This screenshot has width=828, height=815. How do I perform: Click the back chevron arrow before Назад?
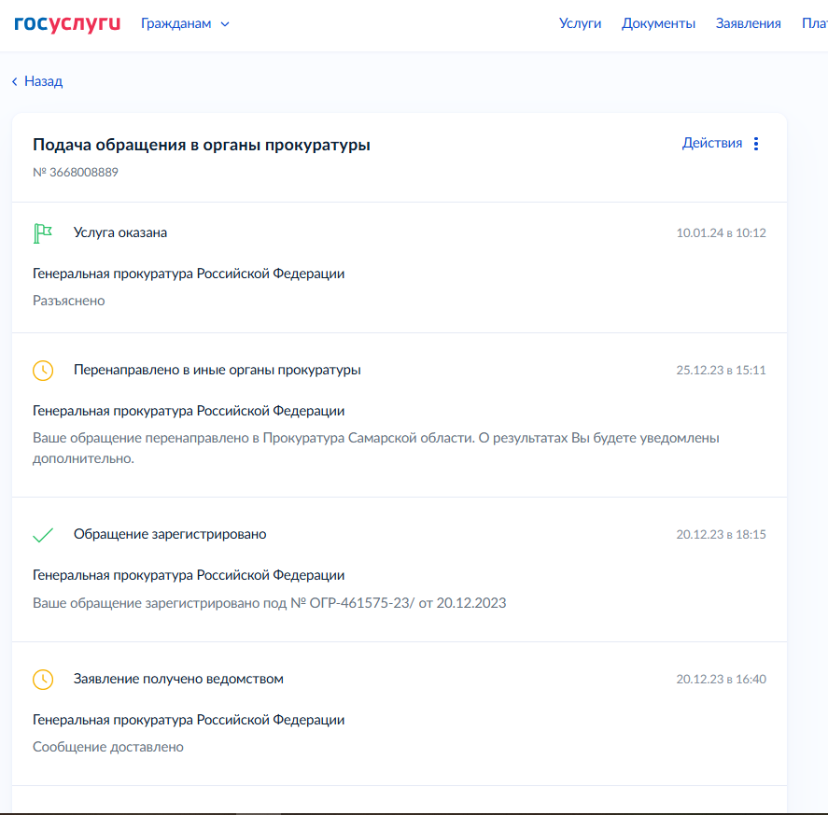pyautogui.click(x=15, y=82)
